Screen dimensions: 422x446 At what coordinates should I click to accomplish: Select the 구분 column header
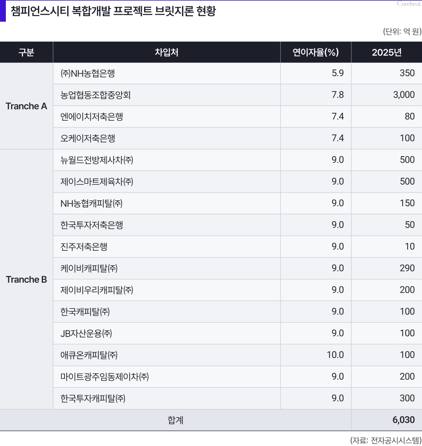26,52
